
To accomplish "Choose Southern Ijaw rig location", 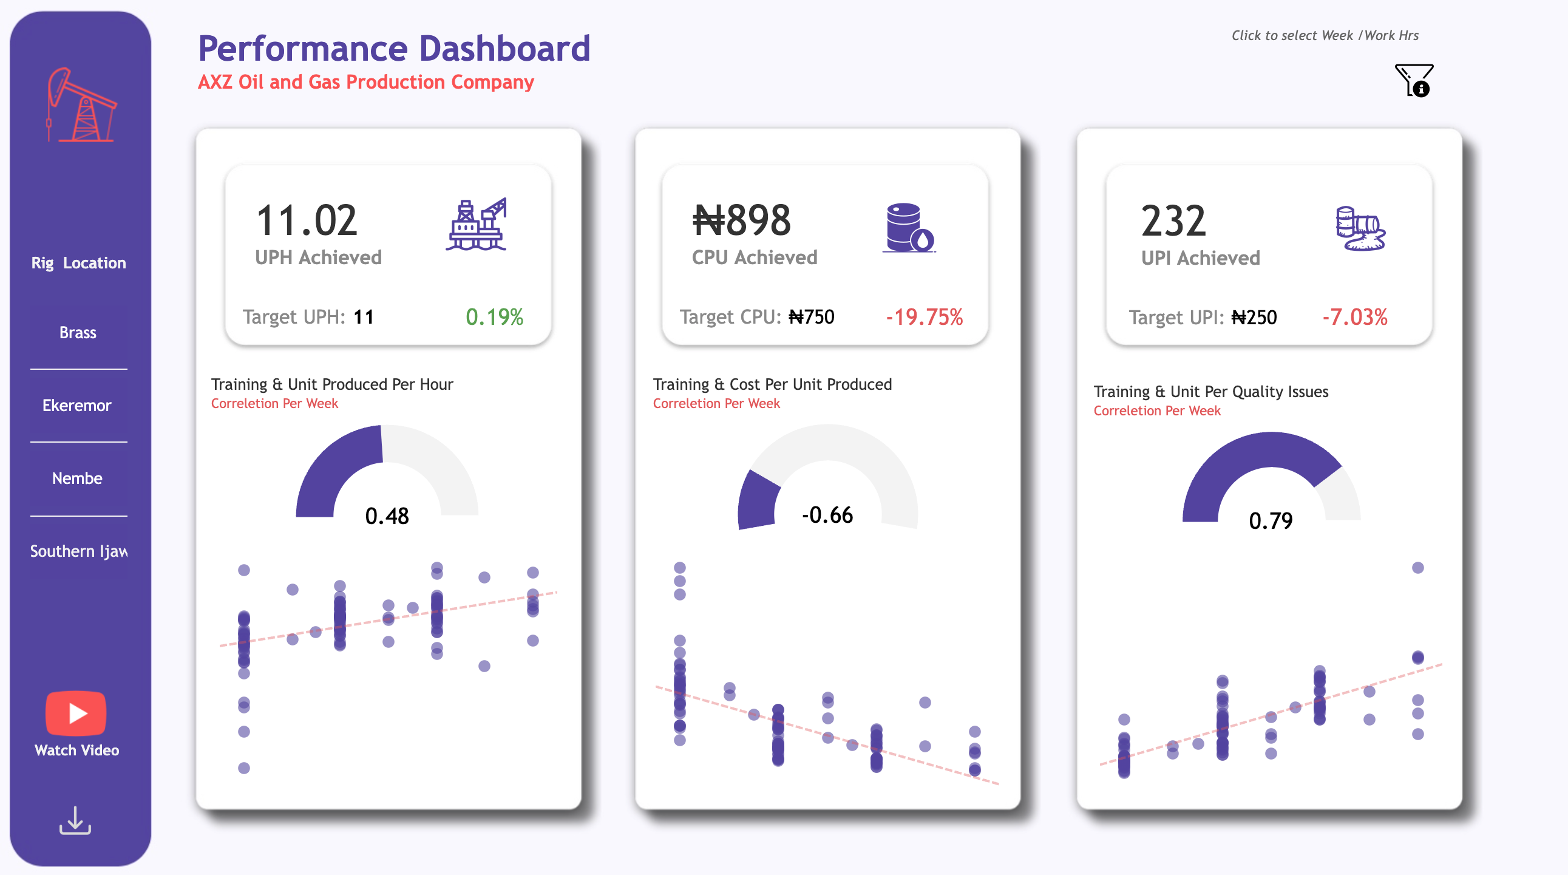I will click(x=78, y=551).
